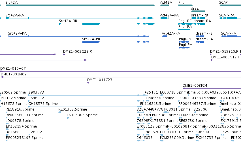Viewport: 241px width, 142px height.
Task: Select the dream-PA protein label
Action: 204,39
